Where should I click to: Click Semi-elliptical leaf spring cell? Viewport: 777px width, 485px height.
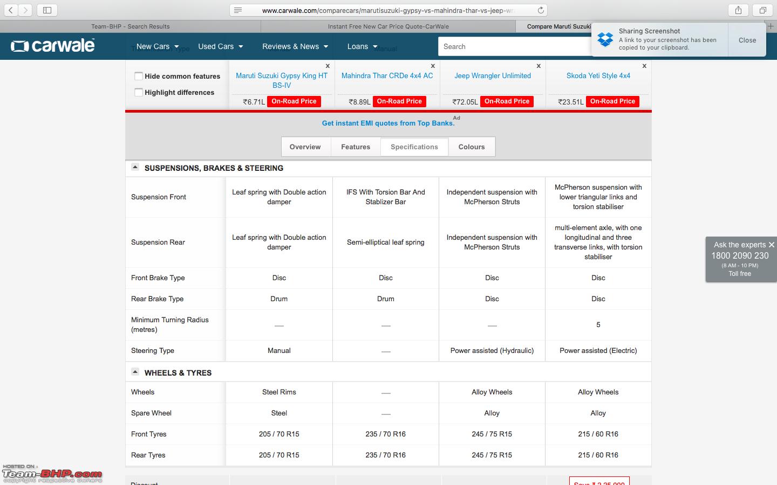coord(386,242)
